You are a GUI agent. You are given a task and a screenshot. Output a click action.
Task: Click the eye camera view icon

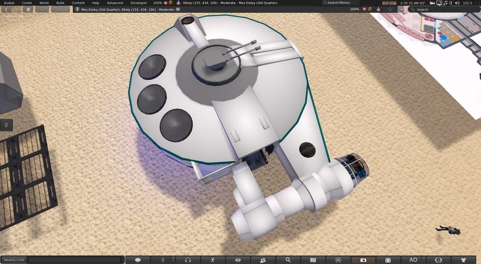coord(237,260)
